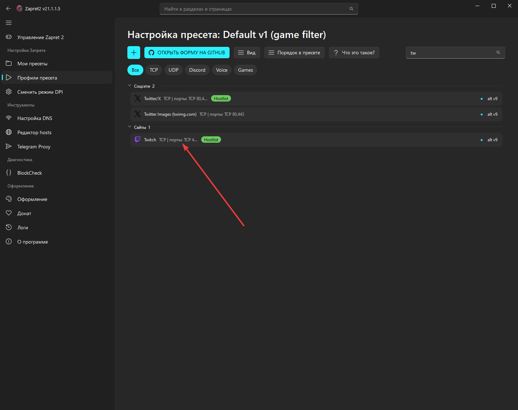The width and height of the screenshot is (518, 410).
Task: Click the info icon beside О программе
Action: click(9, 241)
